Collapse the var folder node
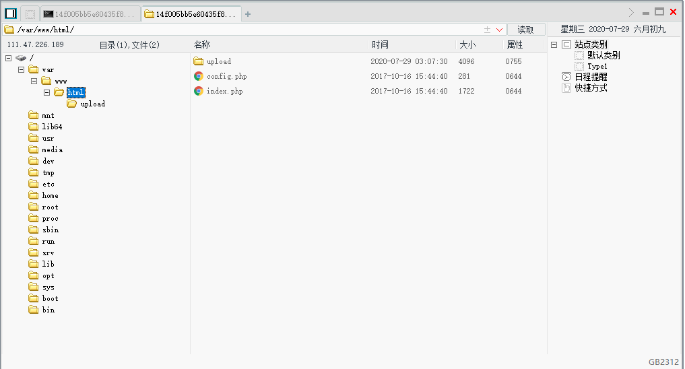Viewport: 685px width, 369px height. point(21,69)
